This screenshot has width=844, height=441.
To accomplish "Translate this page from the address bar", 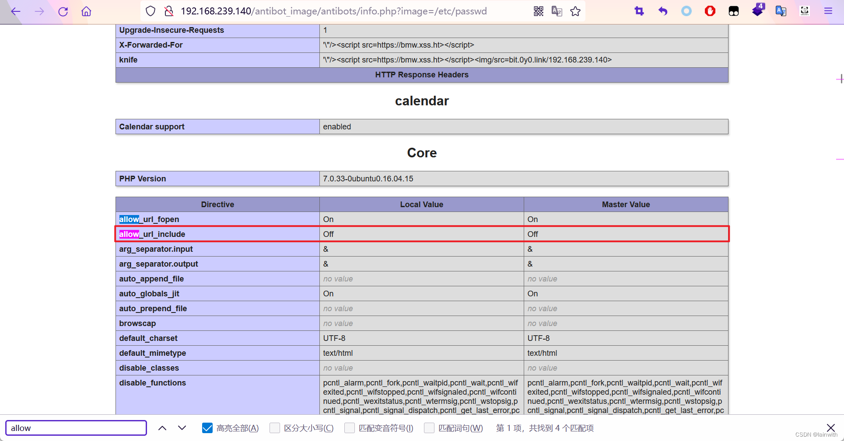I will [557, 11].
